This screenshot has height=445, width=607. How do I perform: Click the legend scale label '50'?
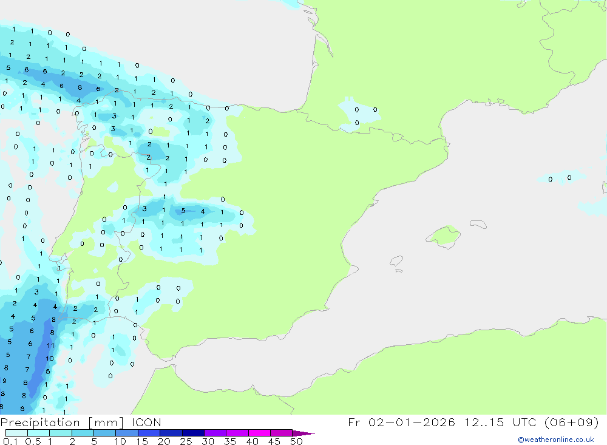[297, 441]
